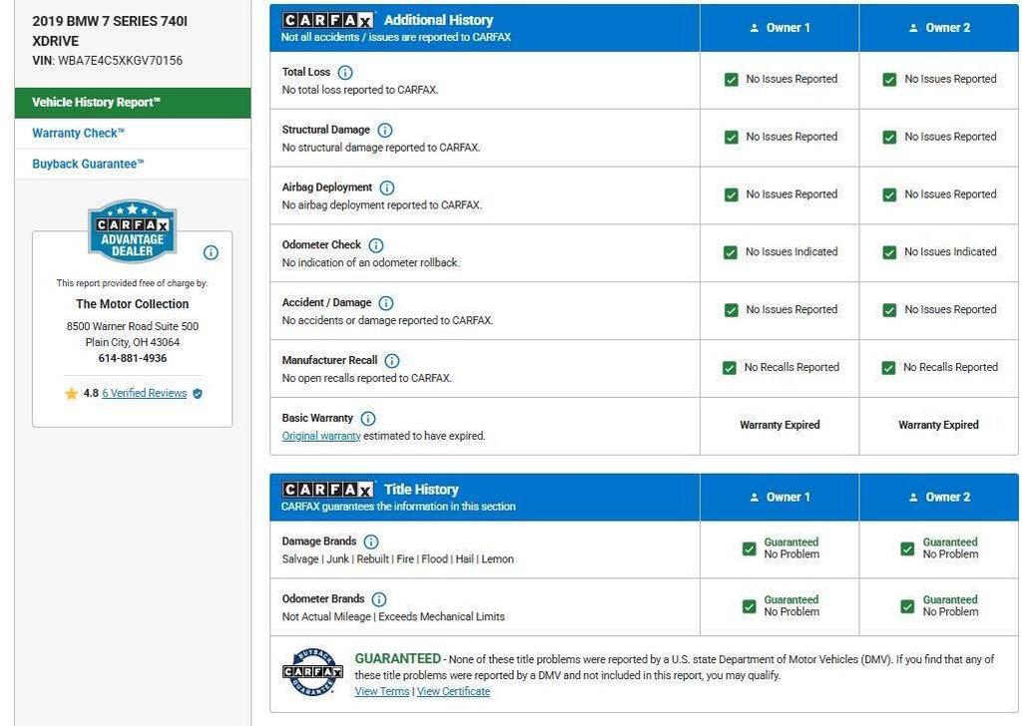This screenshot has width=1022, height=726.
Task: Click the Basic Warranty info icon
Action: pyautogui.click(x=368, y=419)
